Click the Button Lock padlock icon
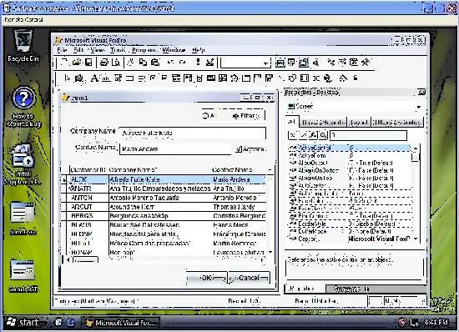This screenshot has width=459, height=332. point(356,78)
